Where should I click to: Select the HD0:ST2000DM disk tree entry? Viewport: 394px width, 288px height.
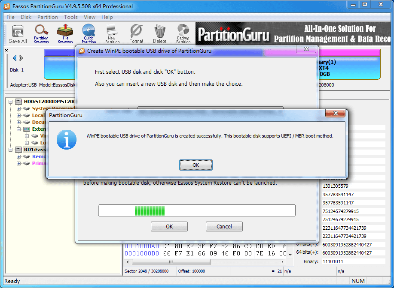49,102
